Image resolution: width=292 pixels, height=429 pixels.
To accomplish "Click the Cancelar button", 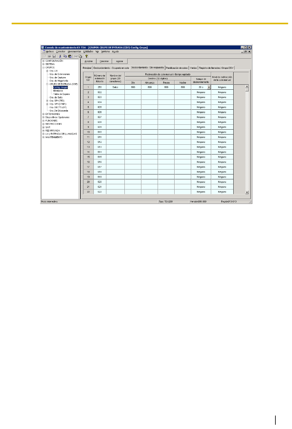I will click(x=104, y=61).
